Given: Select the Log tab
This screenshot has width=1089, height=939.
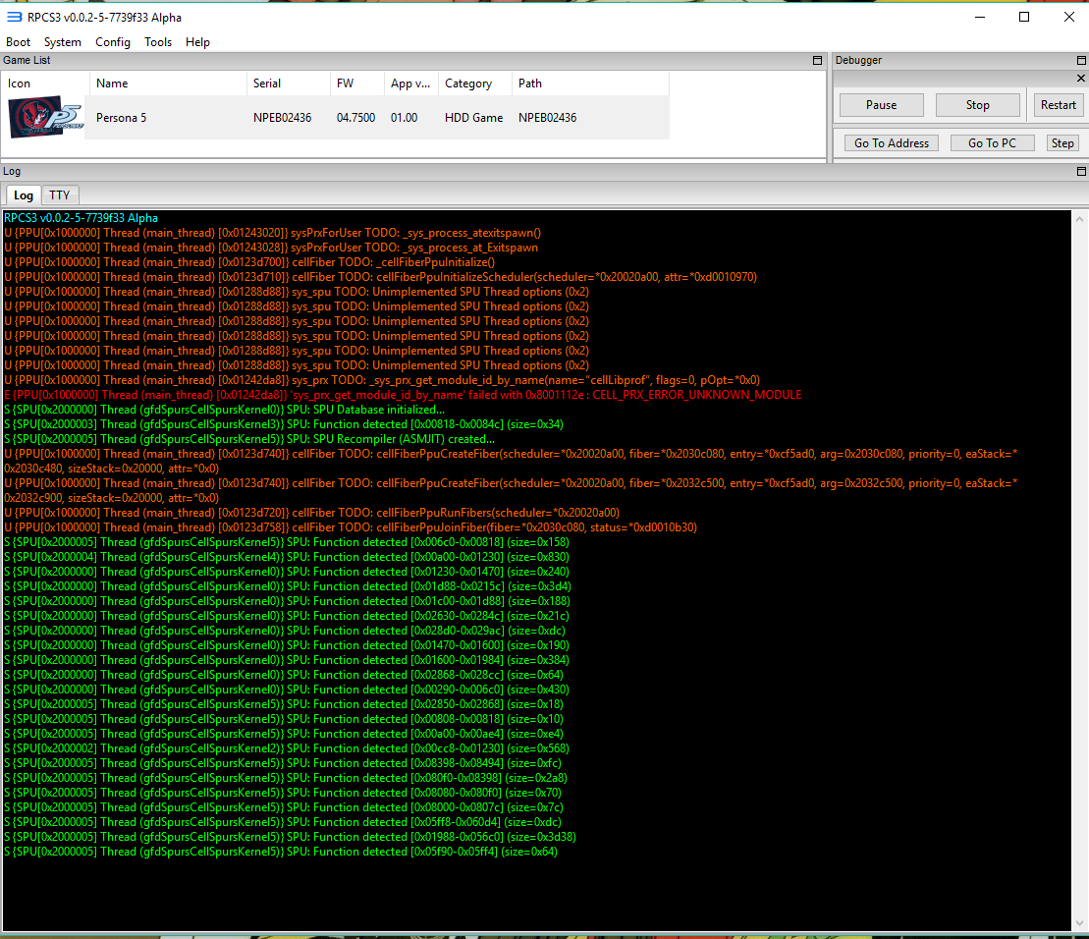Looking at the screenshot, I should [24, 195].
